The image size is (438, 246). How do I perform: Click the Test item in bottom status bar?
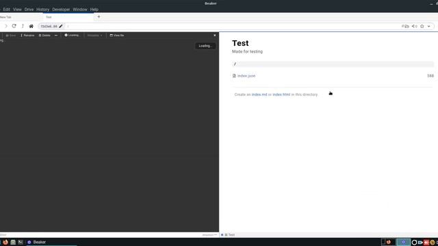click(x=230, y=235)
